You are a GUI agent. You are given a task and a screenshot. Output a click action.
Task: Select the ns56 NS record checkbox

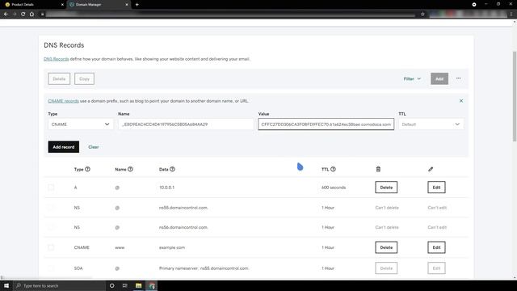pos(51,227)
